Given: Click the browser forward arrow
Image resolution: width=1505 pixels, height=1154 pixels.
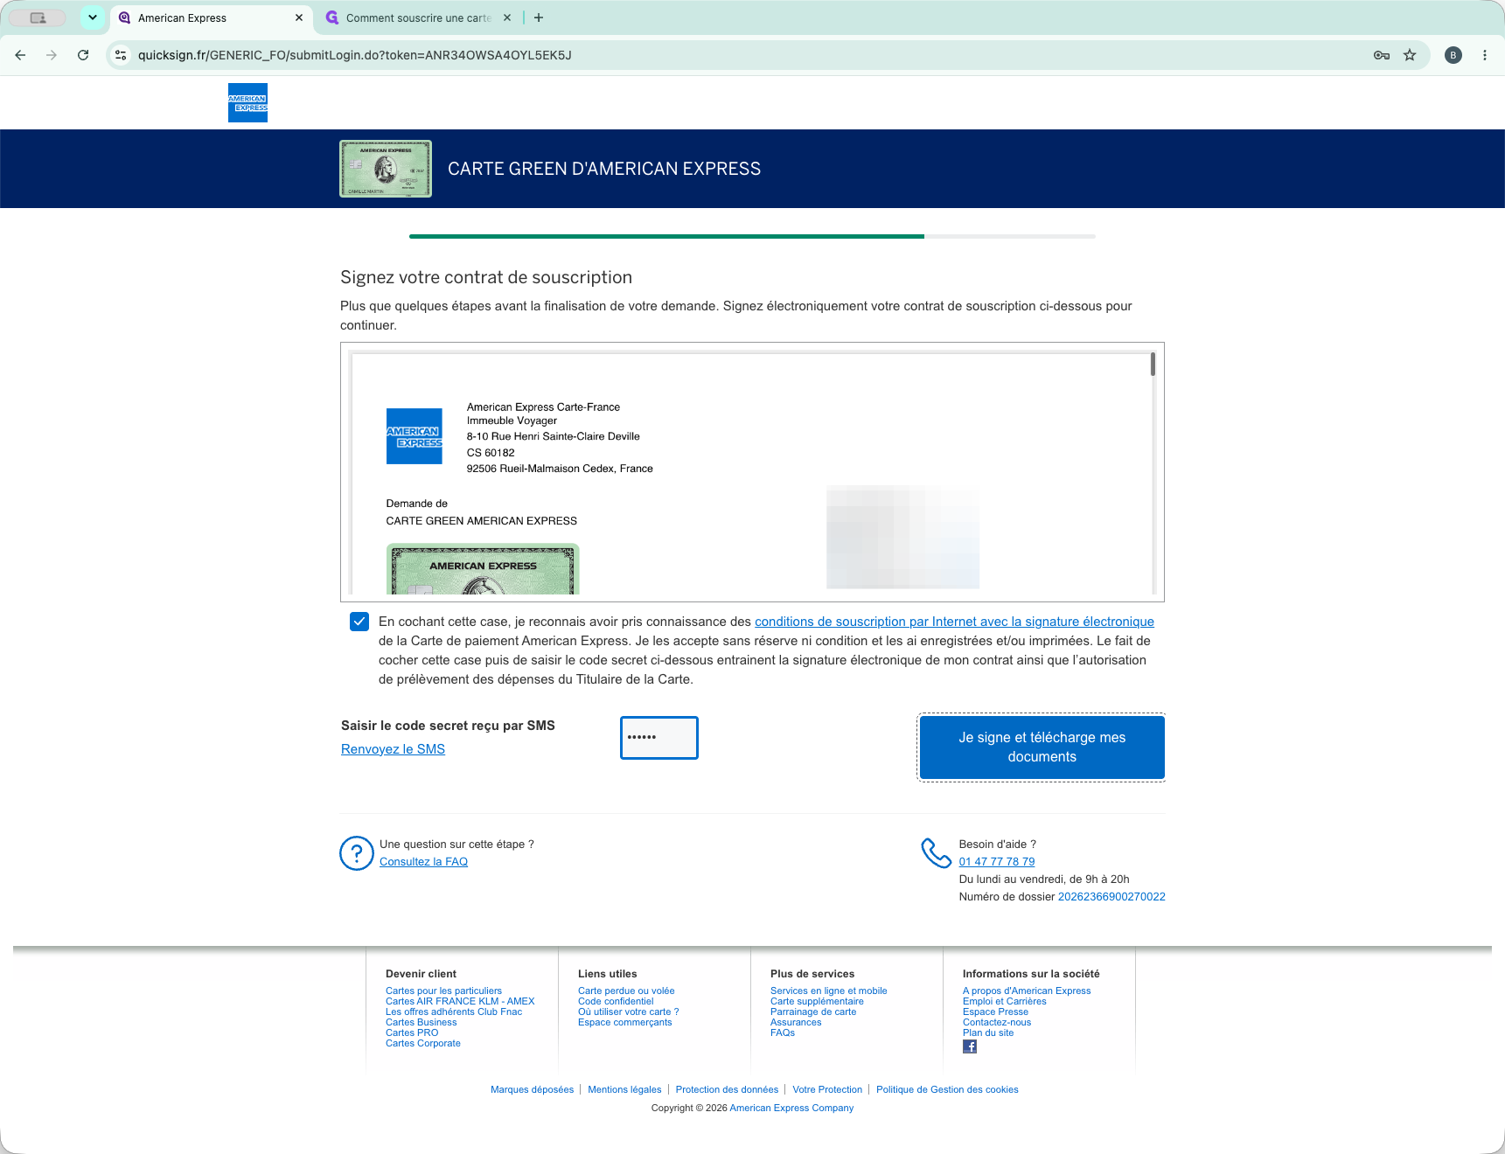Looking at the screenshot, I should (x=52, y=55).
